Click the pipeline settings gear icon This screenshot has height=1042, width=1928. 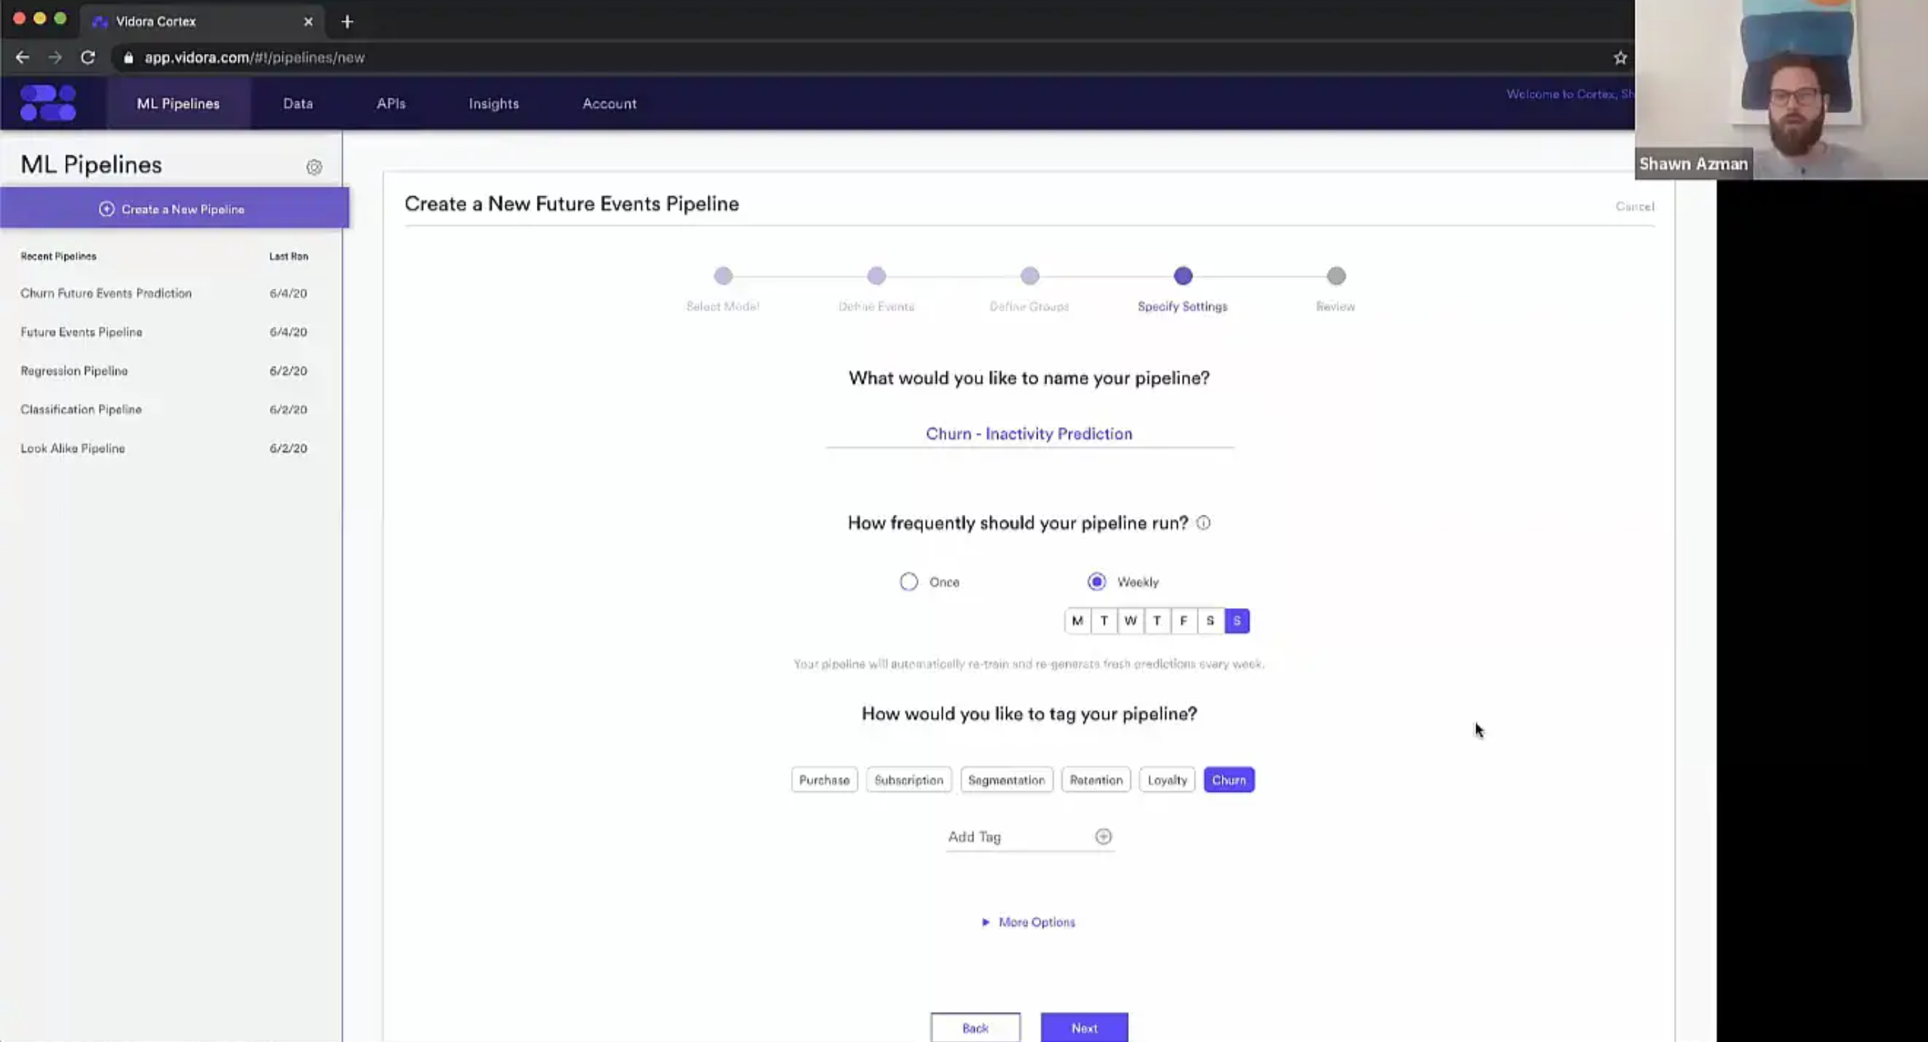click(316, 168)
